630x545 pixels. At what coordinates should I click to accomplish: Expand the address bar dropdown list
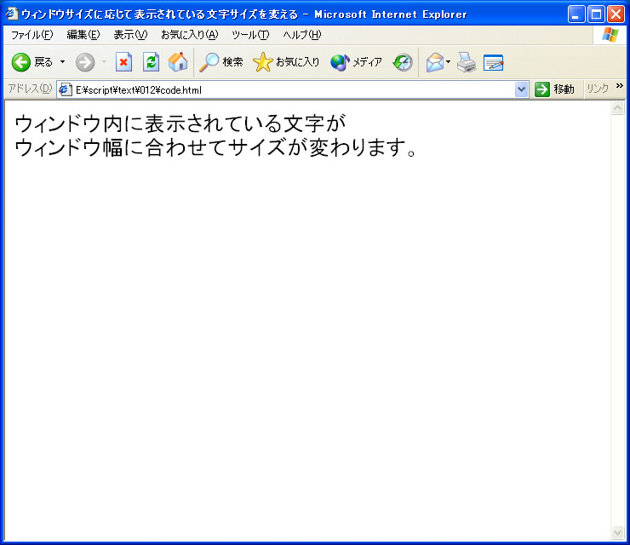click(521, 89)
